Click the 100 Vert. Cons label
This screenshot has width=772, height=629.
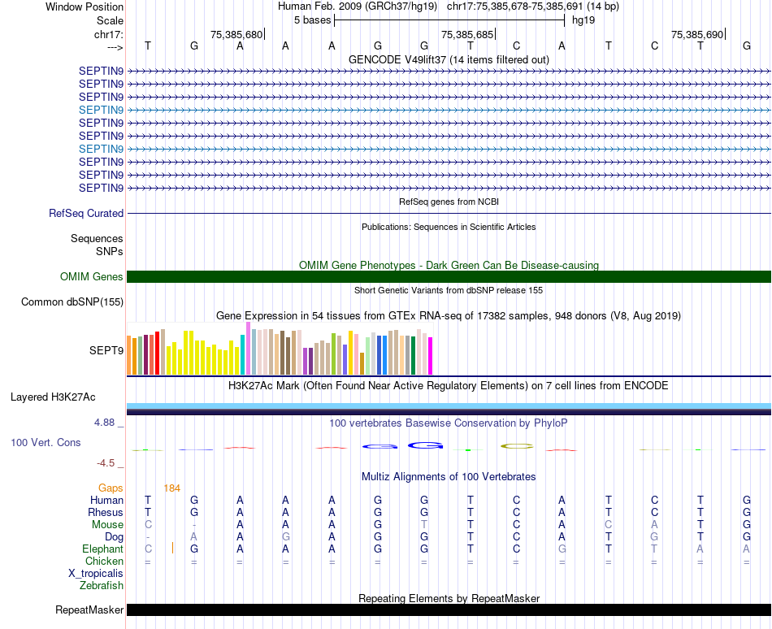46,442
